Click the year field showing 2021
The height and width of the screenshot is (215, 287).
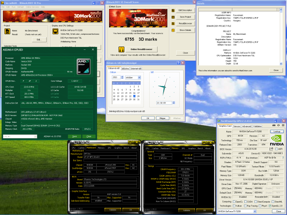point(116,77)
